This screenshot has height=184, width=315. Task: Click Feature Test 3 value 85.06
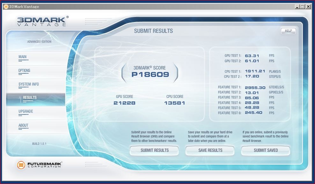(x=252, y=98)
